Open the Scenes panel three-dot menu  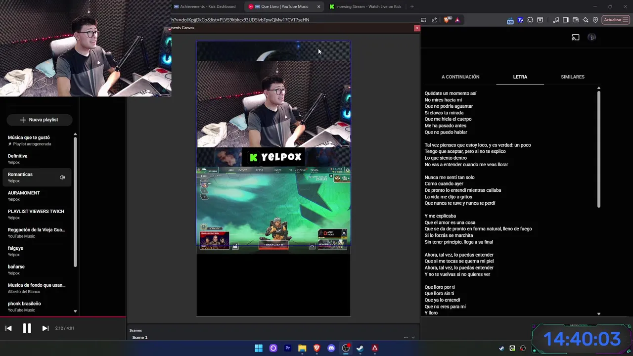point(406,337)
